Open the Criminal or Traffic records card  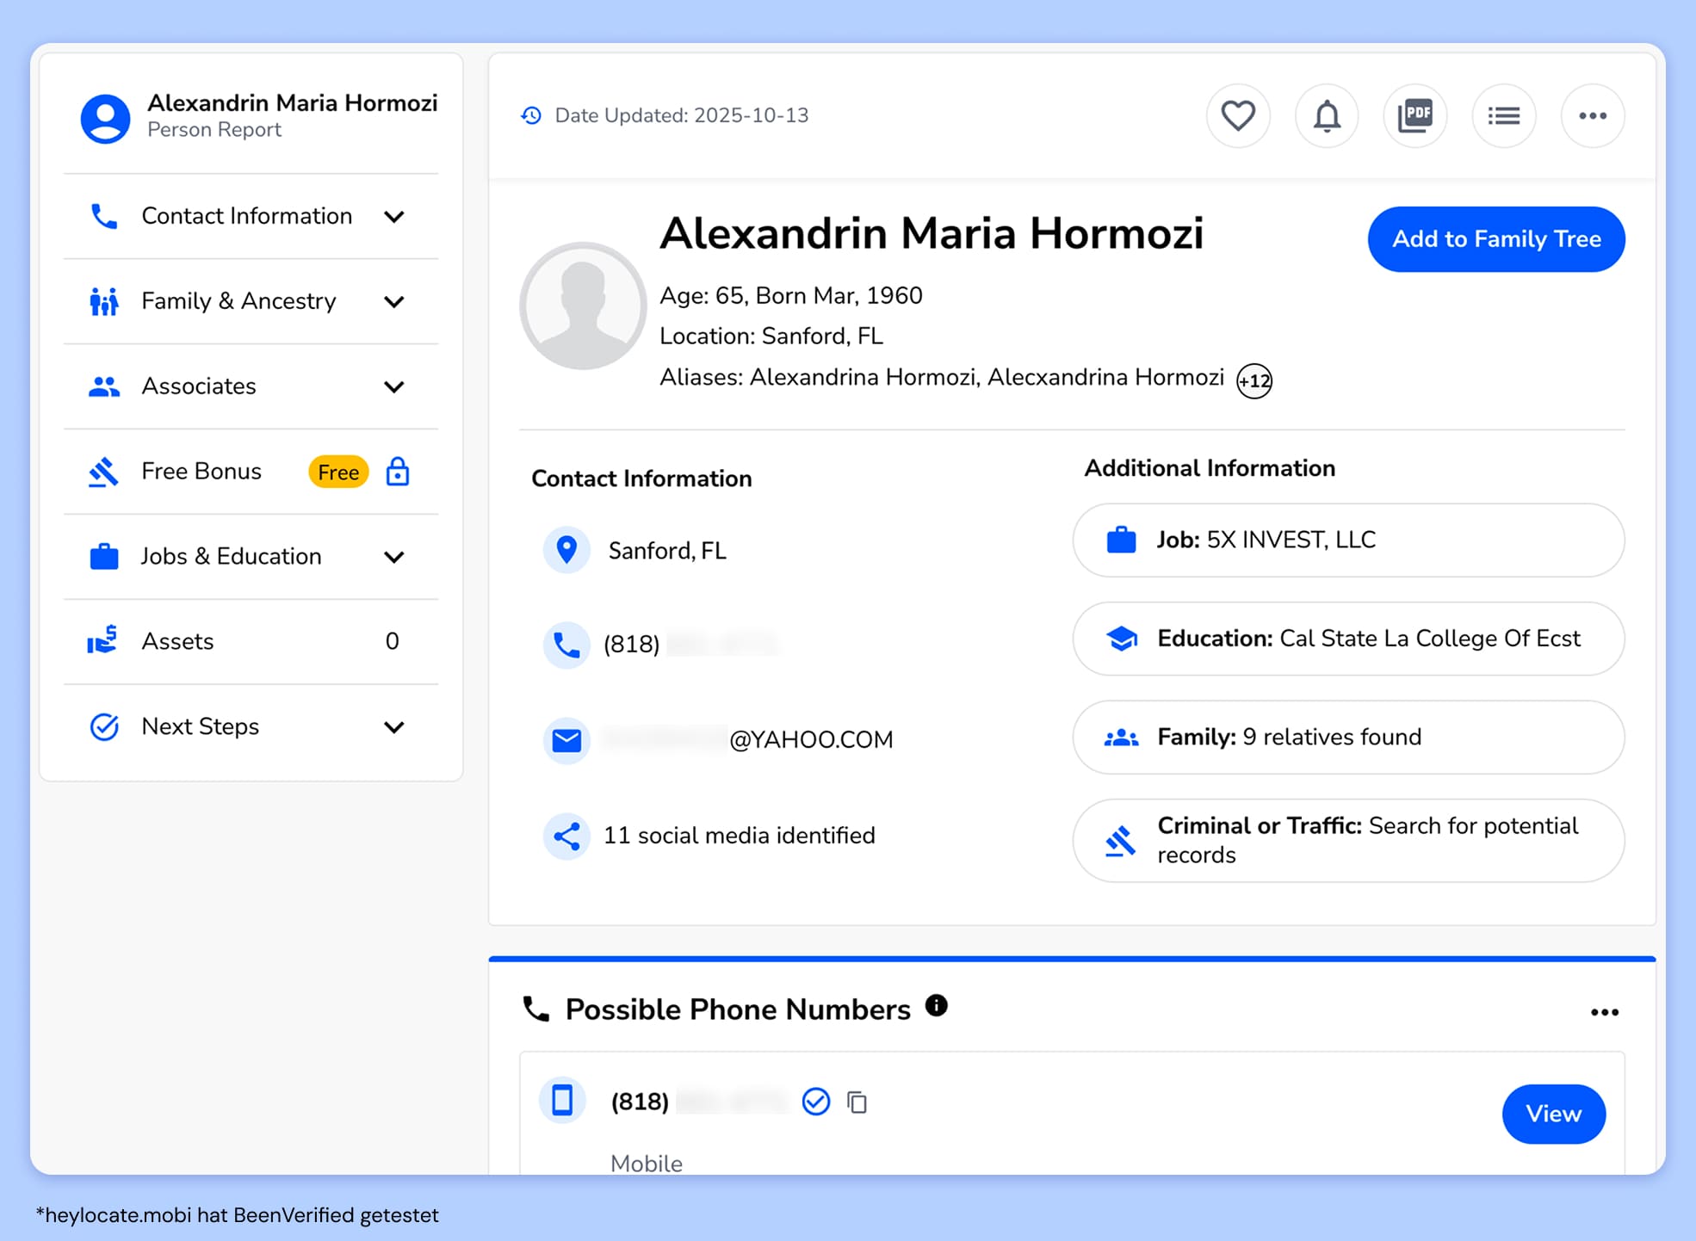1348,841
